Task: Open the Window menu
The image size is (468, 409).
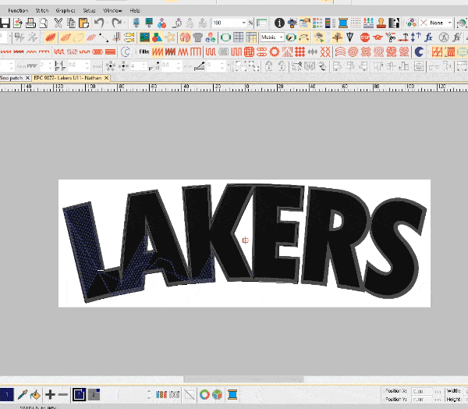Action: coord(112,10)
